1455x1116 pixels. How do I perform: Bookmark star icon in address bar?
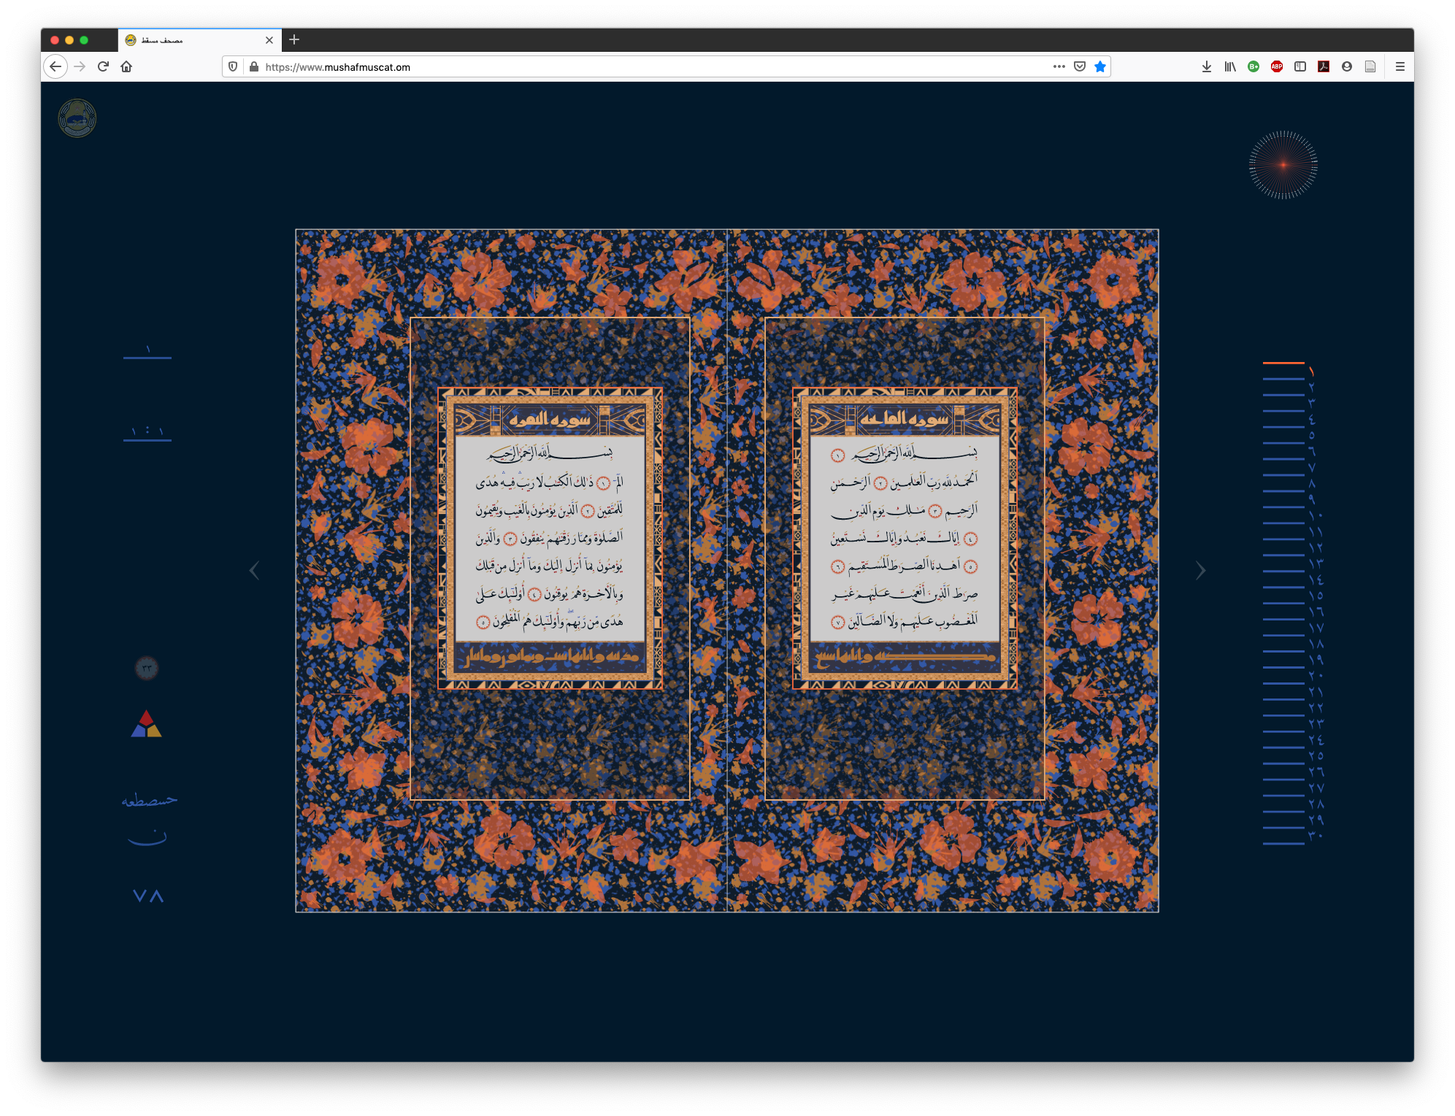[1100, 66]
